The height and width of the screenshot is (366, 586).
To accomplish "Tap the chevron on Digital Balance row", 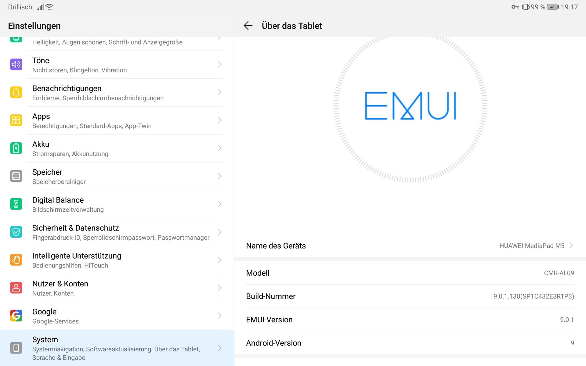I will pyautogui.click(x=219, y=204).
